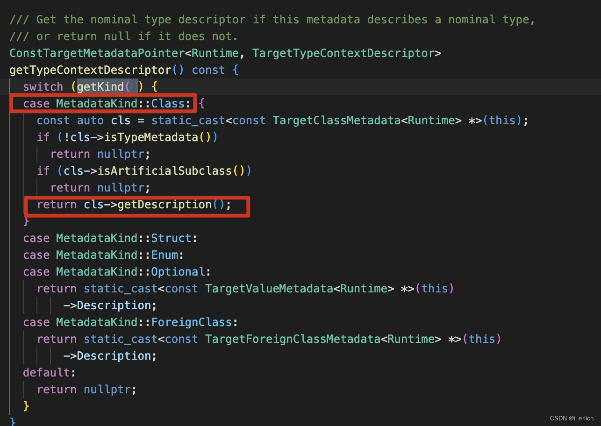Click ConstTargetMetadataPointer return type
601x426 pixels.
[97, 53]
